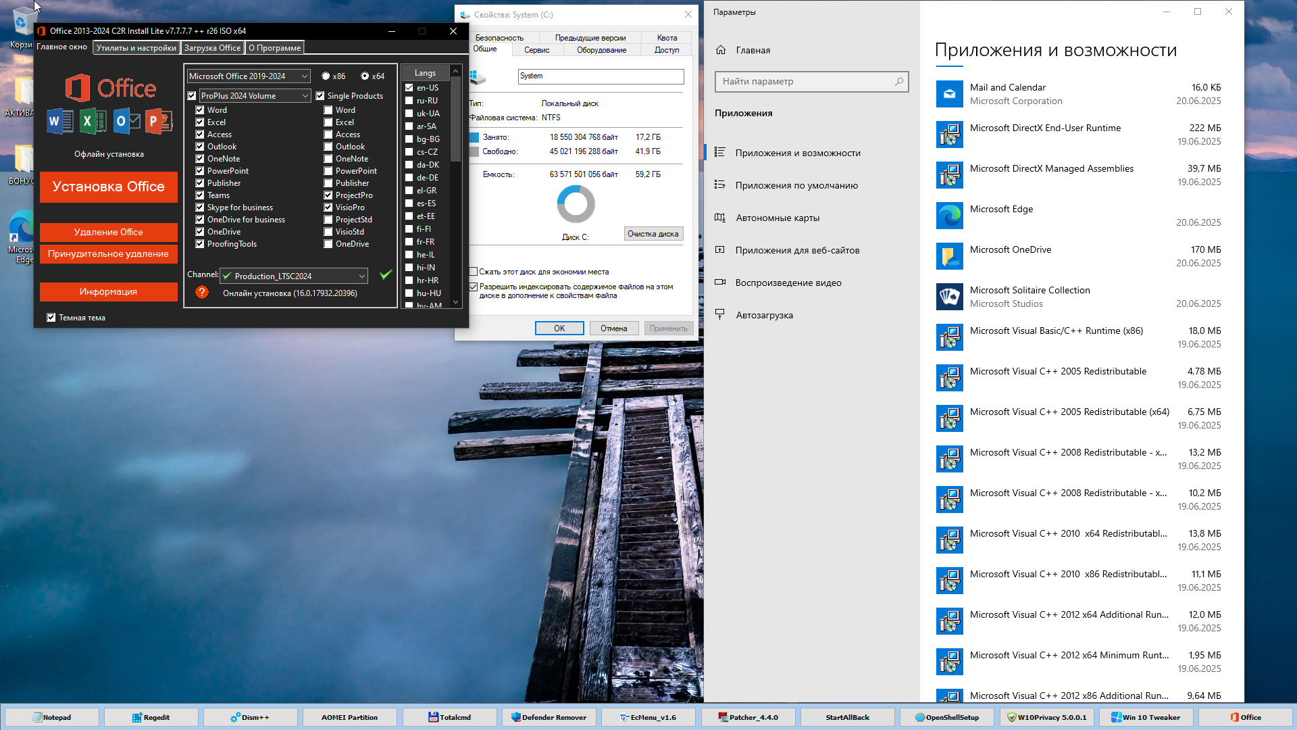1297x730 pixels.
Task: Open the Hardware (Оборудование) tab in System properties
Action: pyautogui.click(x=601, y=50)
